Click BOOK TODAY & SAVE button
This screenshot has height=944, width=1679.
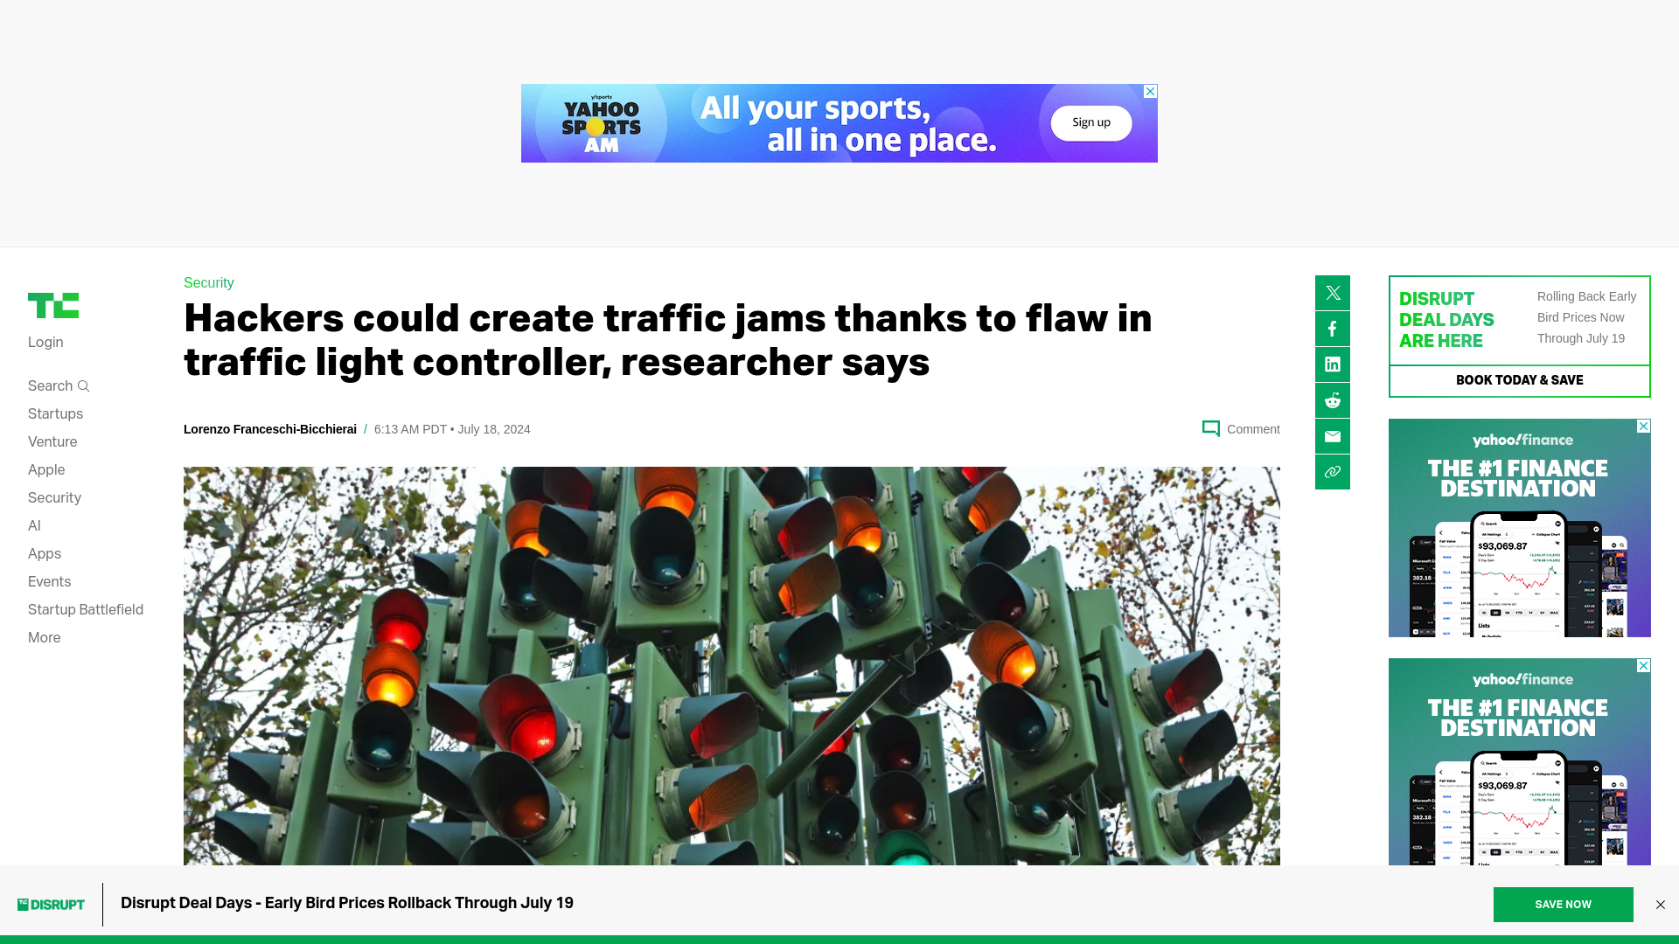(1519, 380)
